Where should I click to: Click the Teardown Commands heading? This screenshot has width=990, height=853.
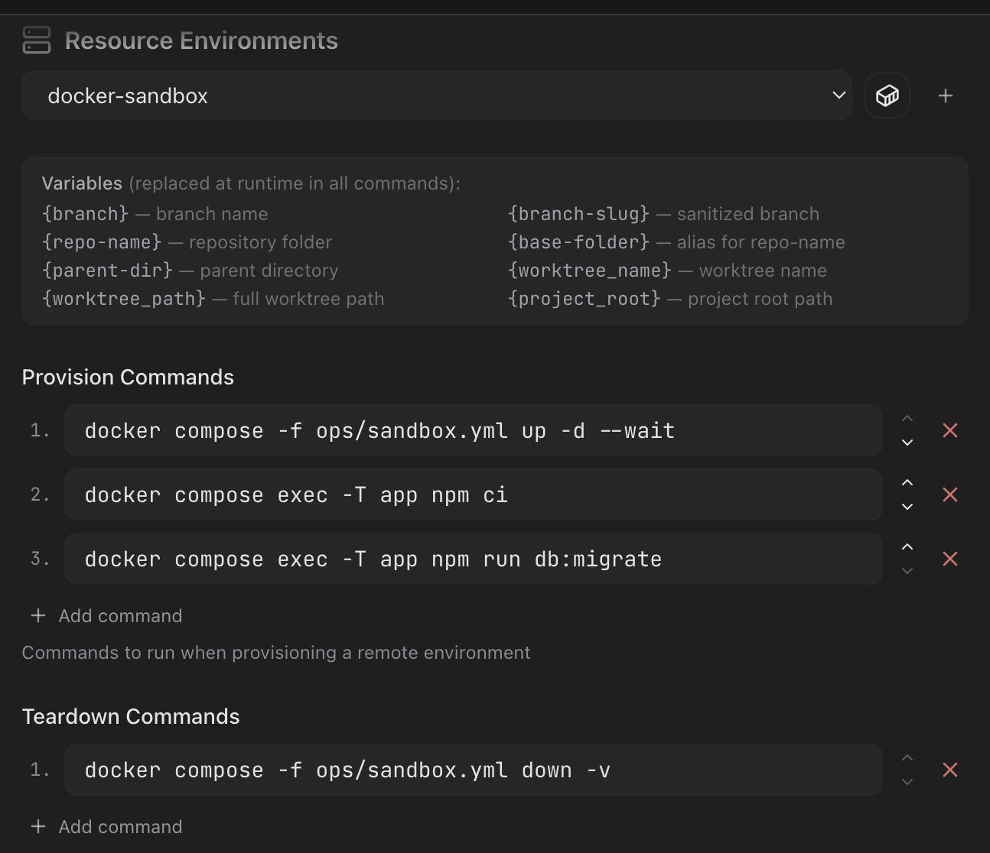[x=131, y=717]
